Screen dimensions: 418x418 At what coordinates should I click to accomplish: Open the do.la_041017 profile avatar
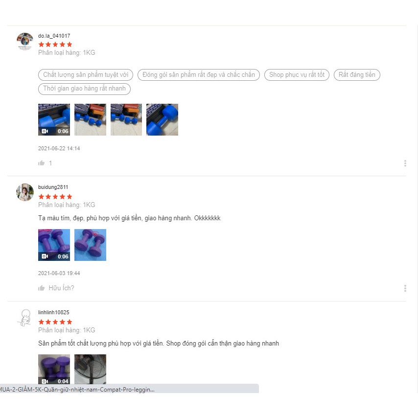click(x=25, y=41)
